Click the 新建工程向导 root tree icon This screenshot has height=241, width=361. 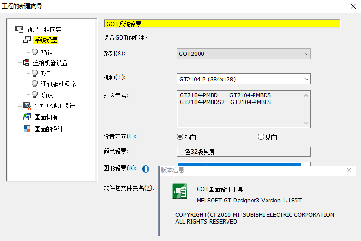[19, 29]
